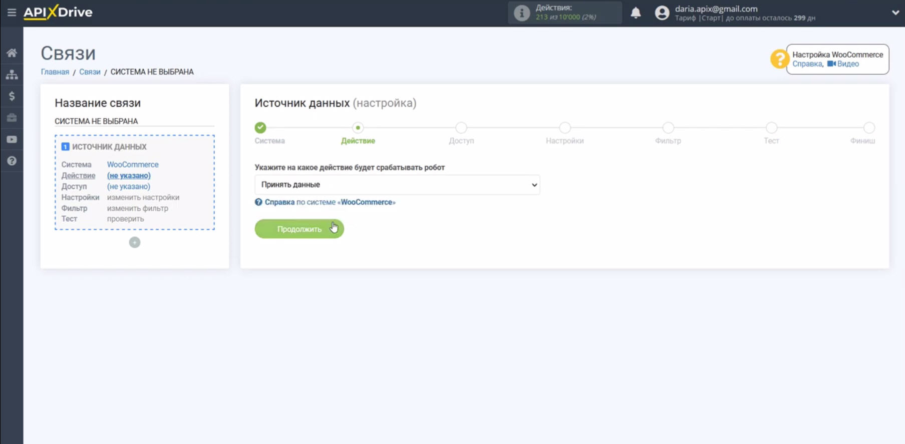Click the user avatar icon
This screenshot has width=905, height=444.
pyautogui.click(x=662, y=13)
